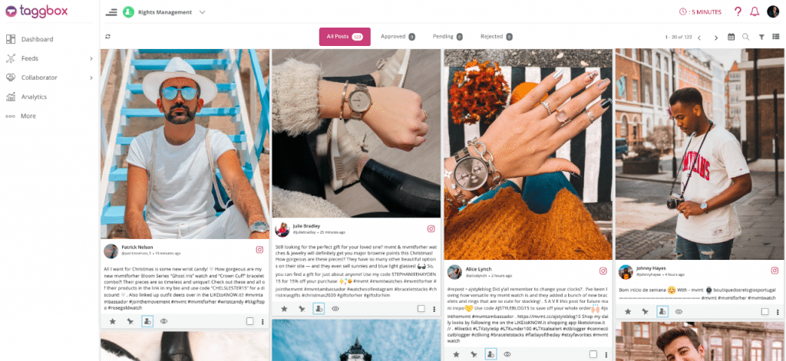Pin Julie Bradley's post
This screenshot has height=361, width=786.
[x=301, y=309]
